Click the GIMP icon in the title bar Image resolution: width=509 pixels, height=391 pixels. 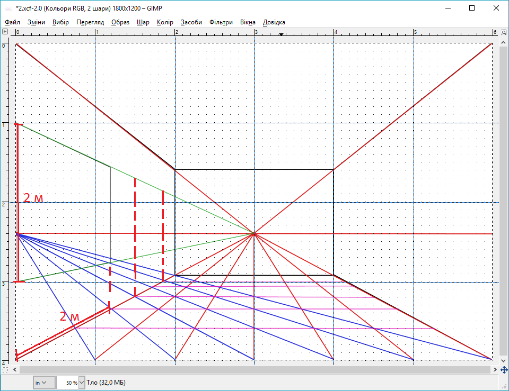point(8,8)
